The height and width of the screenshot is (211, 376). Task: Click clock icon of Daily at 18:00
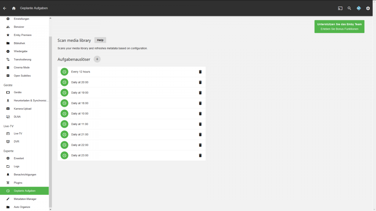[x=64, y=103]
